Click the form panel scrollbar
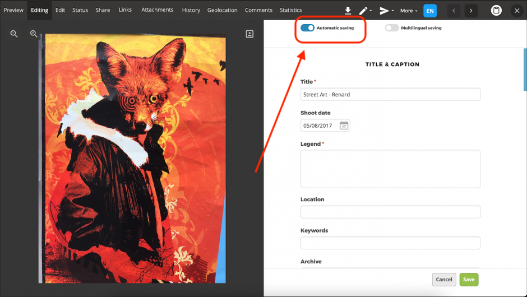The image size is (527, 297). 525,69
